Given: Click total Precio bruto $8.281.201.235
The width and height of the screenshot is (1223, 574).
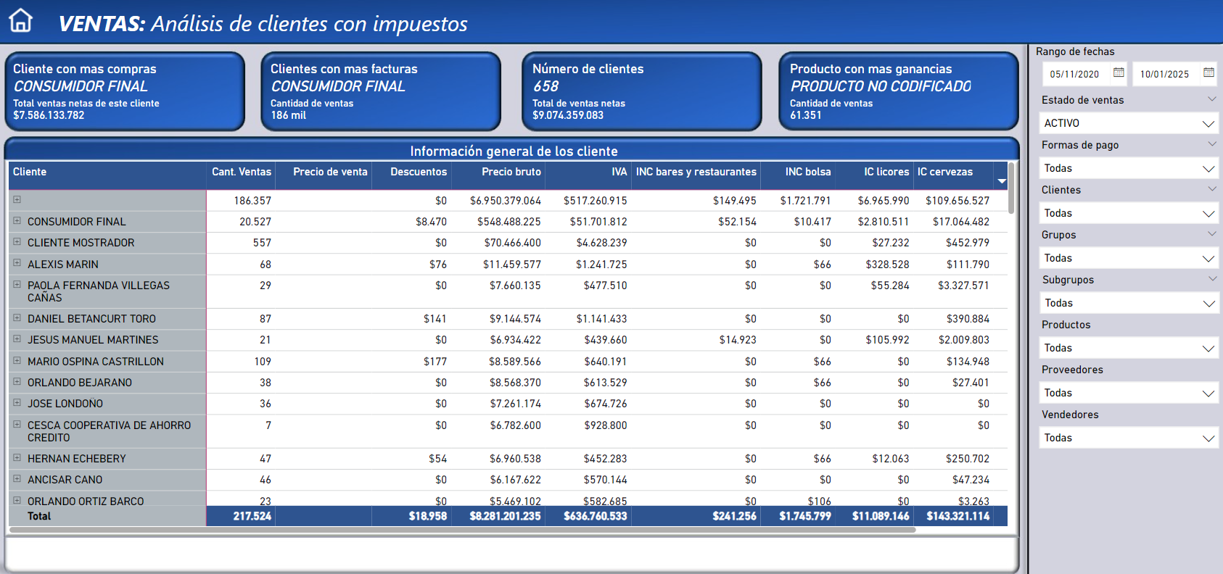Looking at the screenshot, I should (505, 516).
